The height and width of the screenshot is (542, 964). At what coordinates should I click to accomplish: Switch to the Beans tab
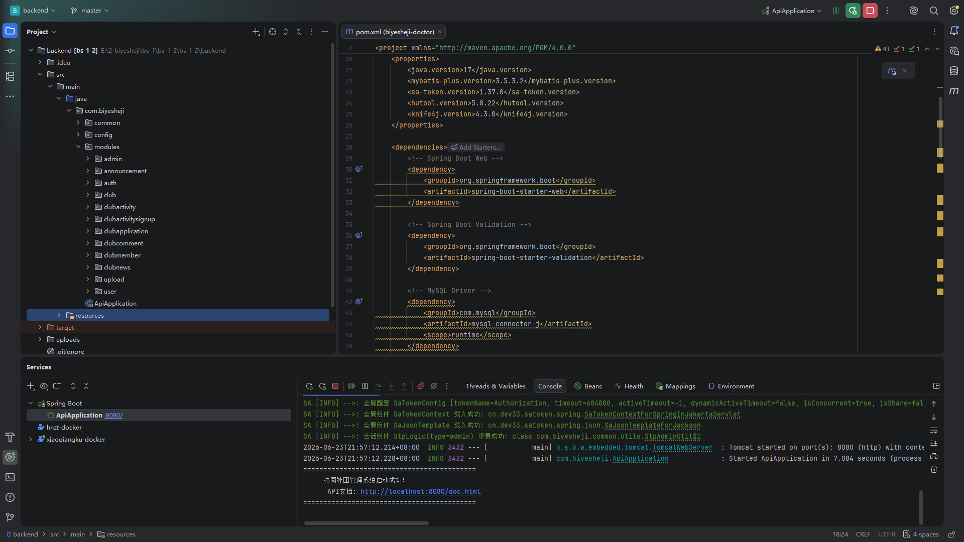click(588, 386)
